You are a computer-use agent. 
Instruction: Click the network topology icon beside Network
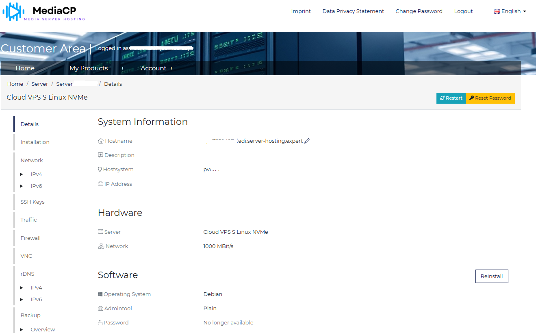click(x=101, y=246)
